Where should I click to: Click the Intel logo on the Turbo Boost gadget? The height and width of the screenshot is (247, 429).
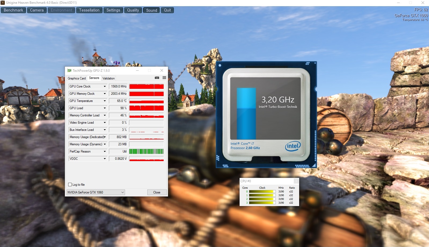pyautogui.click(x=293, y=146)
